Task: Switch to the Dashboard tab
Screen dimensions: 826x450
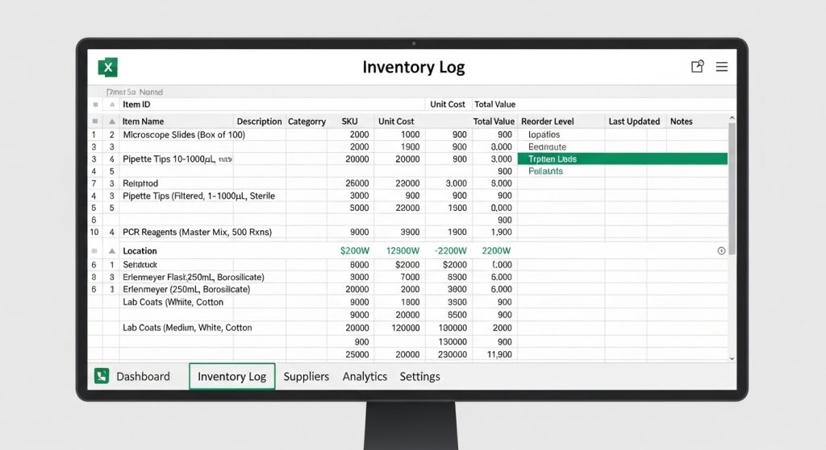Action: [143, 377]
